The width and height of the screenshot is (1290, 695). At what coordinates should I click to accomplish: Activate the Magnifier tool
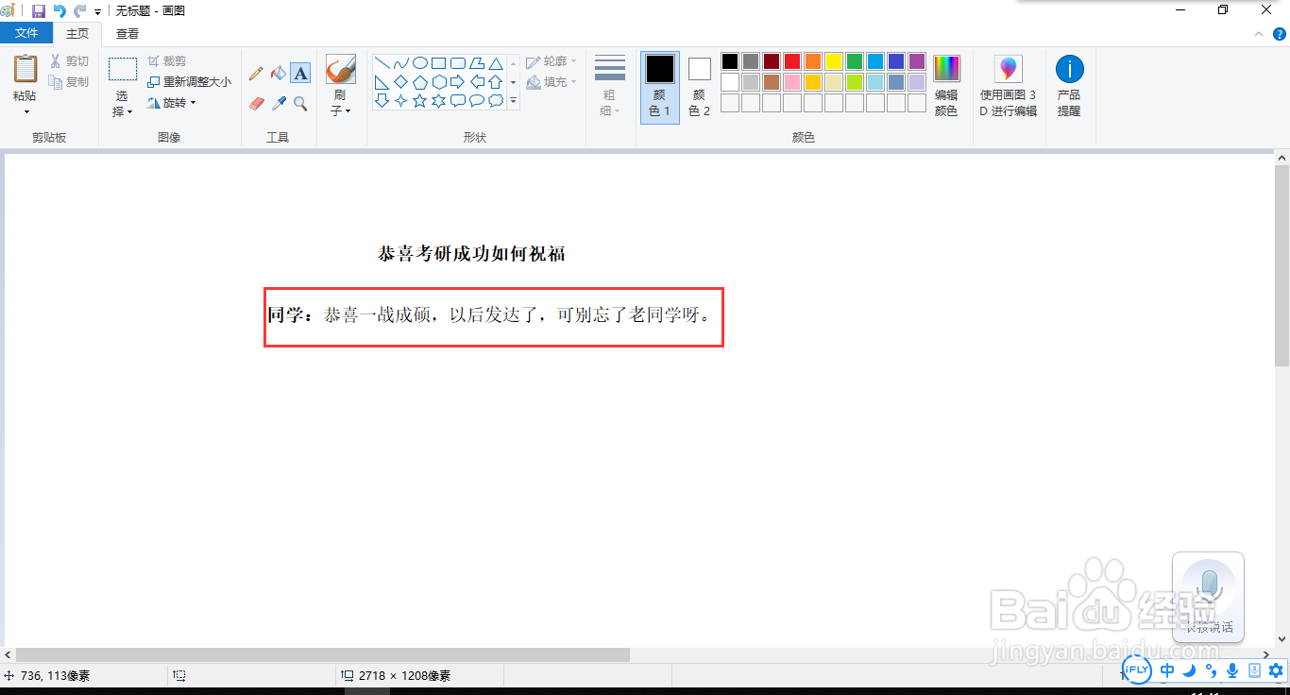pos(301,102)
